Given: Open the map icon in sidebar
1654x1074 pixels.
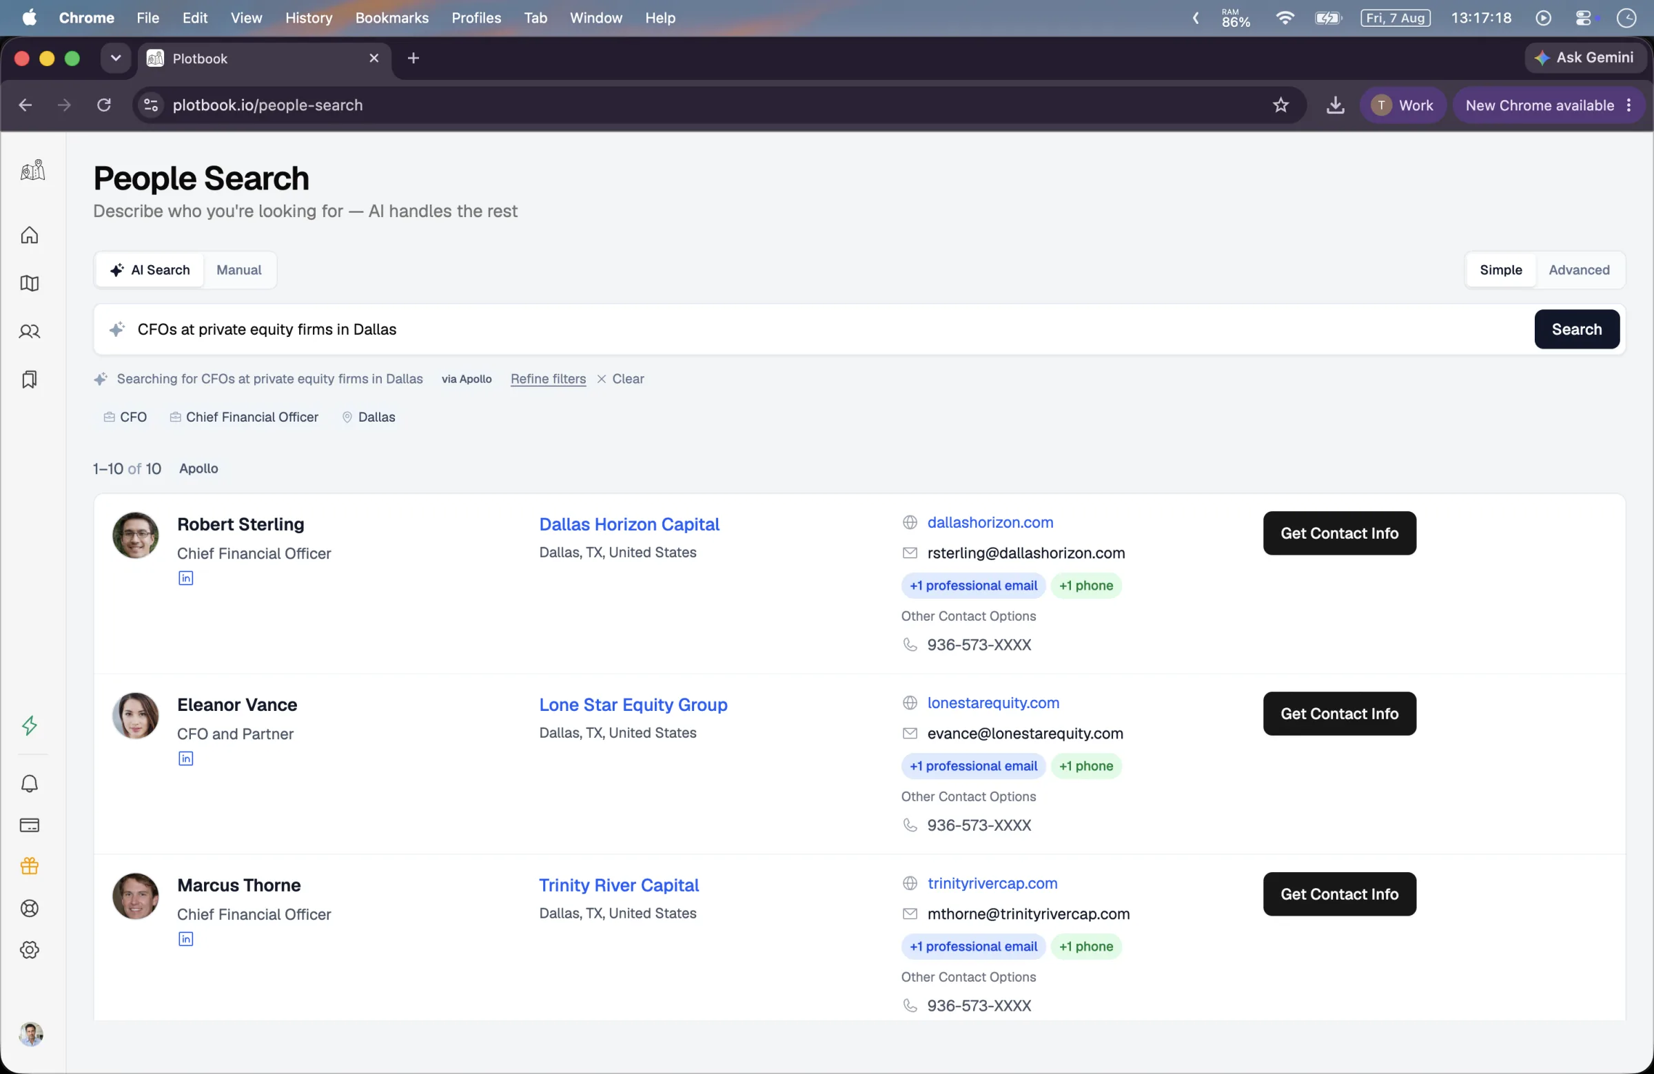Looking at the screenshot, I should 29,282.
